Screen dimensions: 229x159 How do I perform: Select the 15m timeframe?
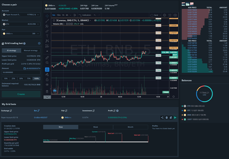point(59,15)
